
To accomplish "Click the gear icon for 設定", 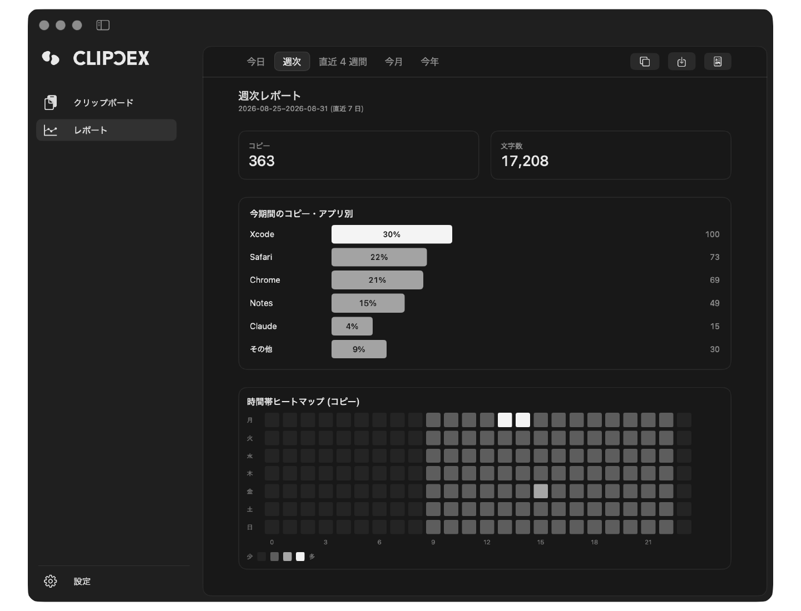I will tap(51, 581).
